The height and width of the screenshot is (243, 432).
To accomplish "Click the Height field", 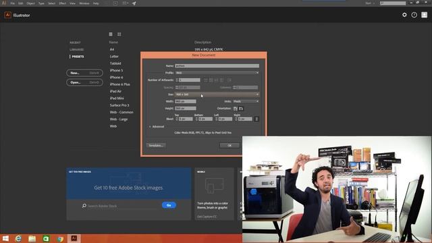I will (x=186, y=109).
